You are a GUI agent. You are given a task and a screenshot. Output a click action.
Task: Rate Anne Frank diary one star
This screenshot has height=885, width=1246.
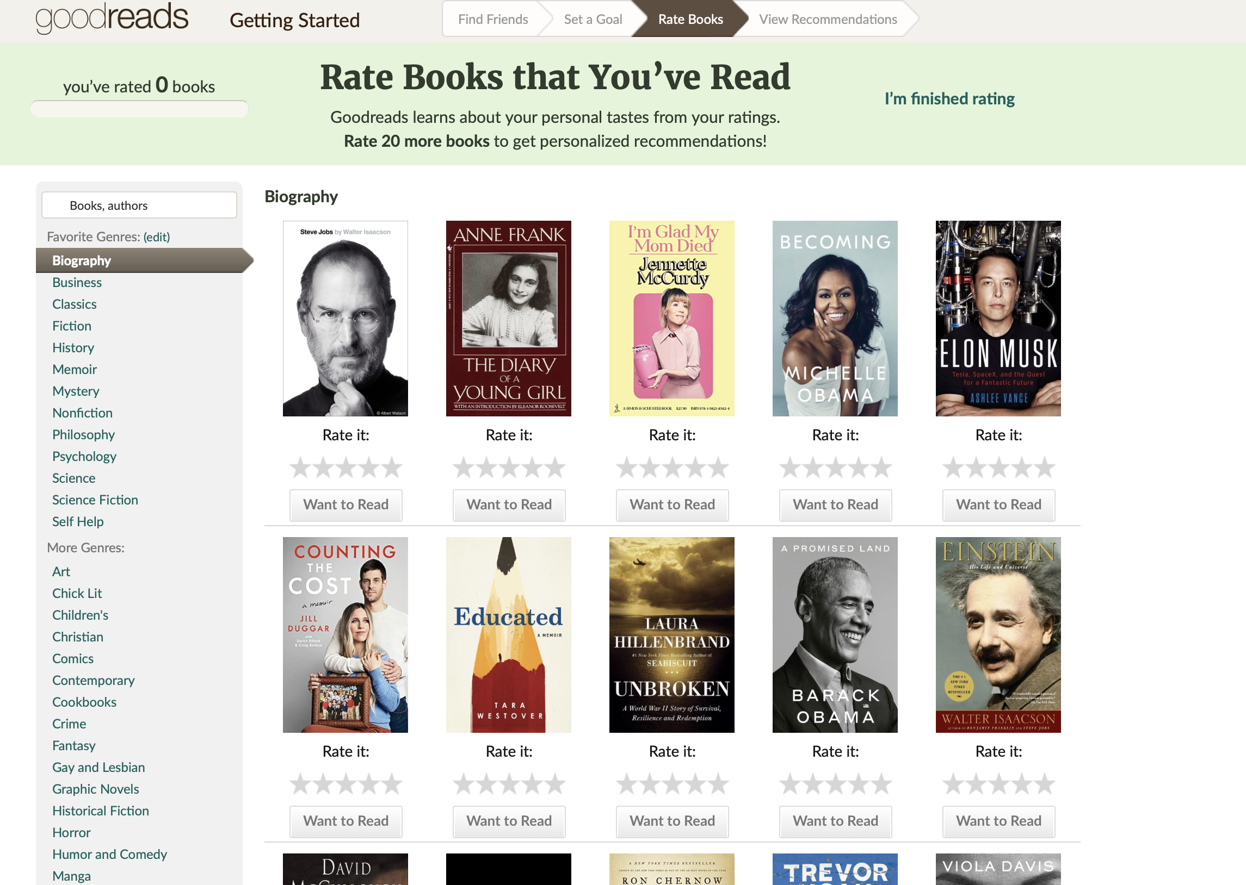pos(464,468)
